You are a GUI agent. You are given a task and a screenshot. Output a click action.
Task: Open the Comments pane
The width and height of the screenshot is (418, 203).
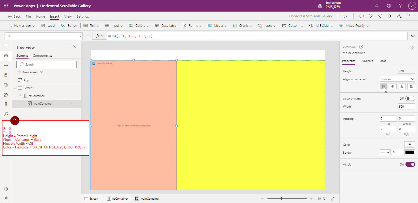pyautogui.click(x=361, y=16)
